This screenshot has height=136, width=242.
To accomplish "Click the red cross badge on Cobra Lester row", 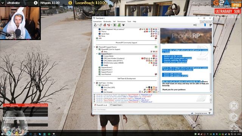I will [x=152, y=63].
